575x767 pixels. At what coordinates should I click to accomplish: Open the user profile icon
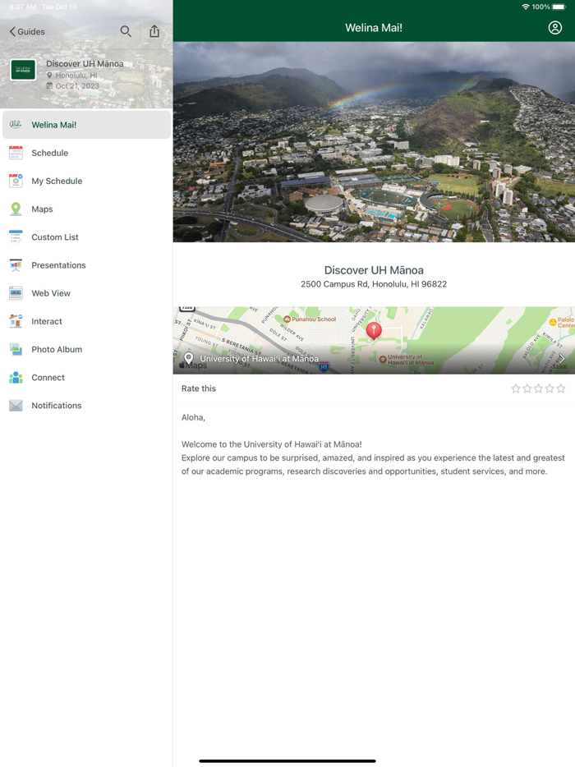(554, 28)
